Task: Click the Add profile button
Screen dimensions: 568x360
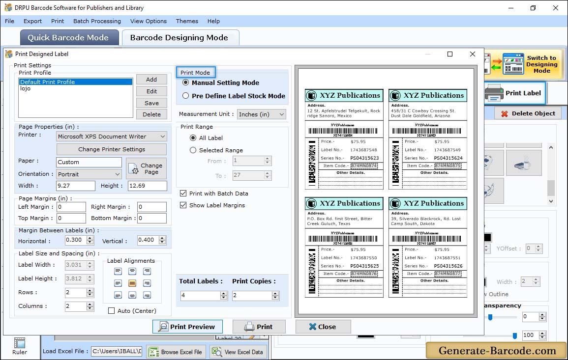Action: coord(151,80)
